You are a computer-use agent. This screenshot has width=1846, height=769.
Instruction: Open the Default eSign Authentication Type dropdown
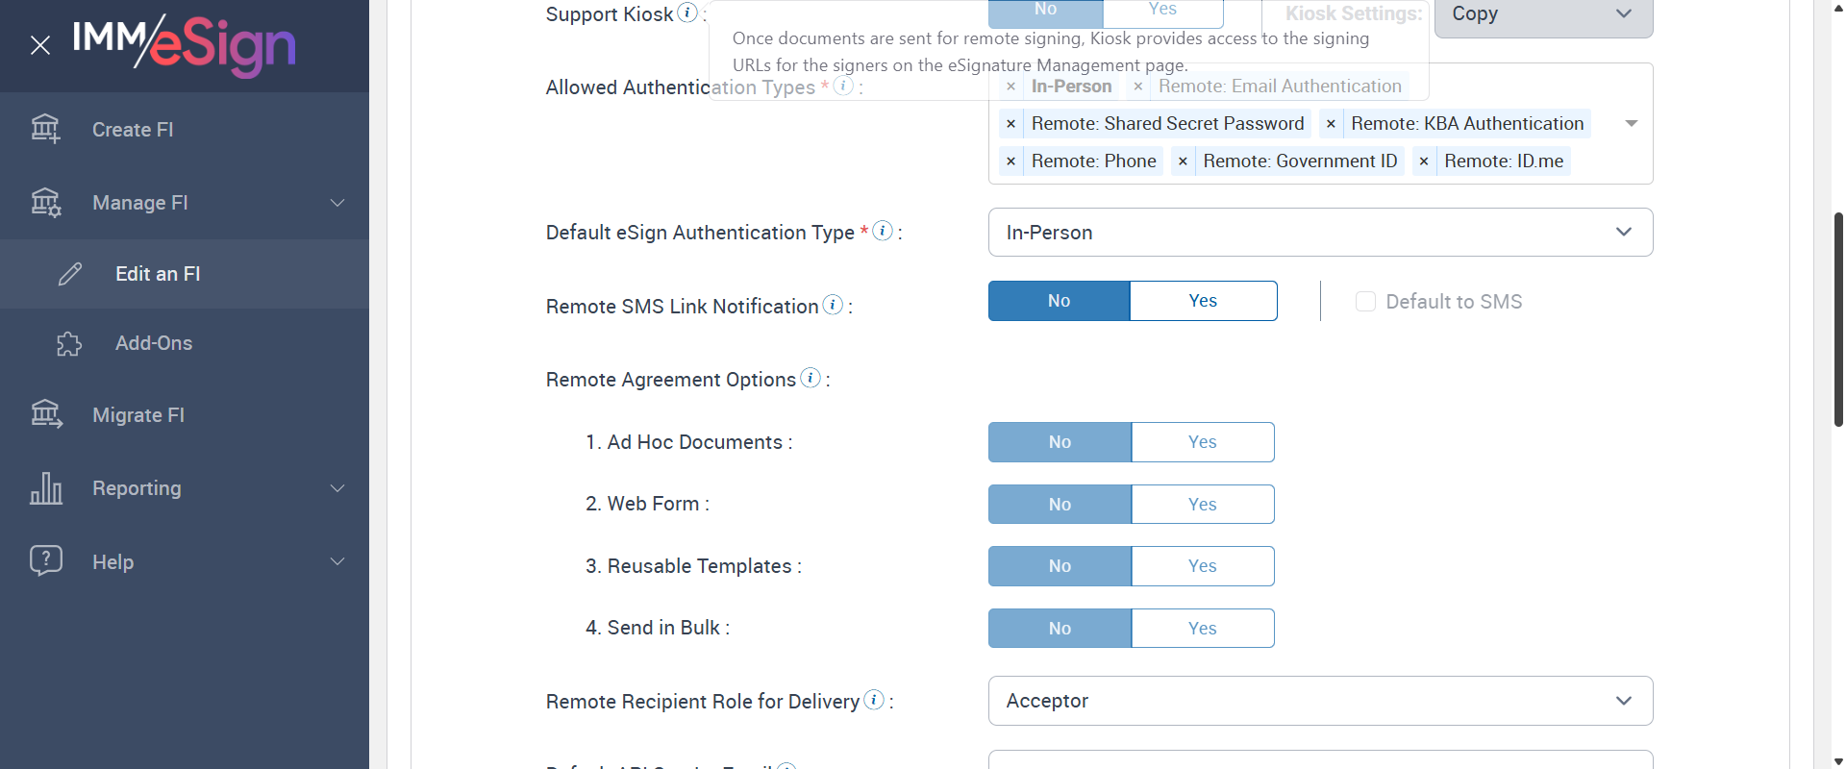[x=1320, y=233]
